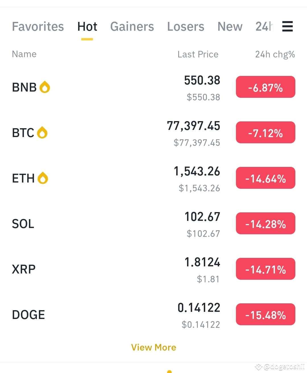This screenshot has height=373, width=307.
Task: Click the hot flame icon by ETH
Action: click(x=43, y=178)
